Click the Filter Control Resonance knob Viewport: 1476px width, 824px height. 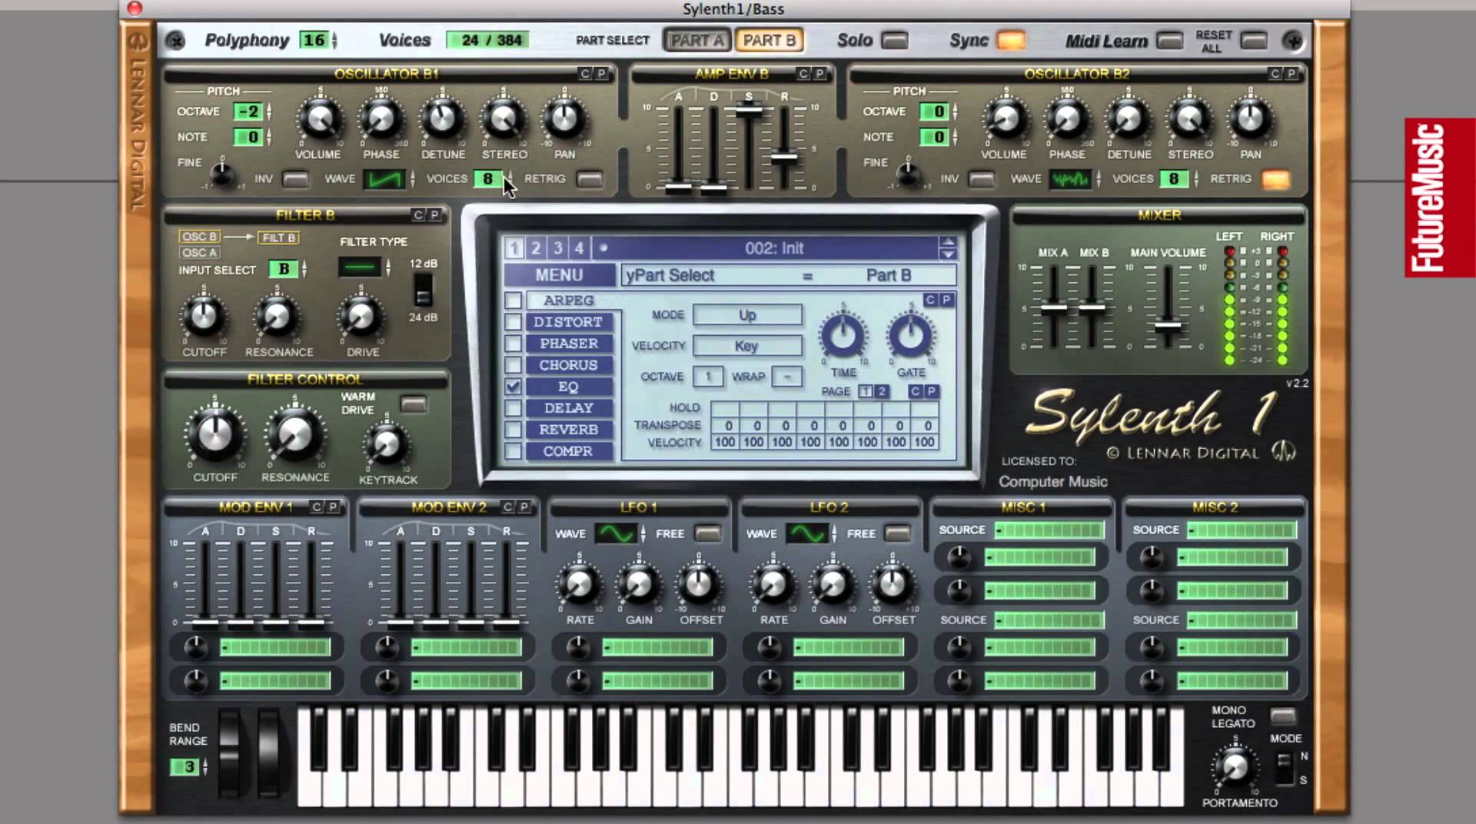[x=295, y=435]
